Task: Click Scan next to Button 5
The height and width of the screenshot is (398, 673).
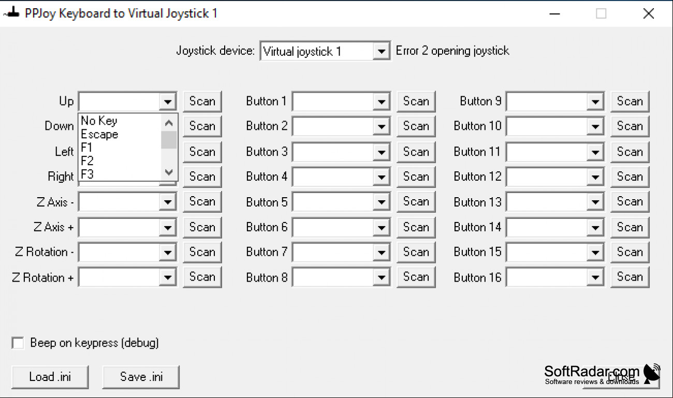Action: coord(416,202)
